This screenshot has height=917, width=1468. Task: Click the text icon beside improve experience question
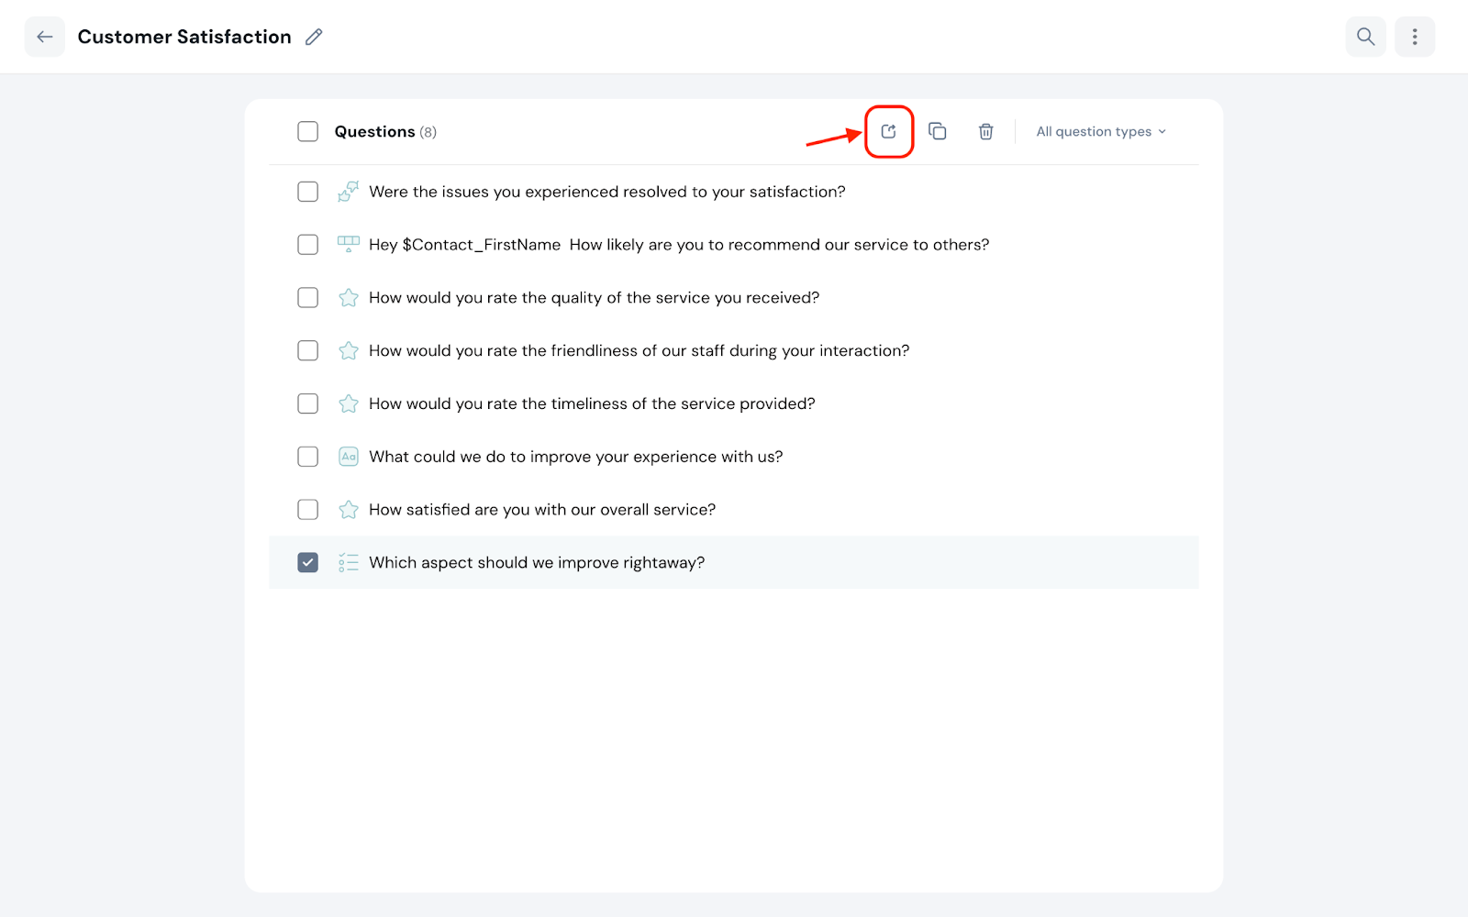pos(349,457)
